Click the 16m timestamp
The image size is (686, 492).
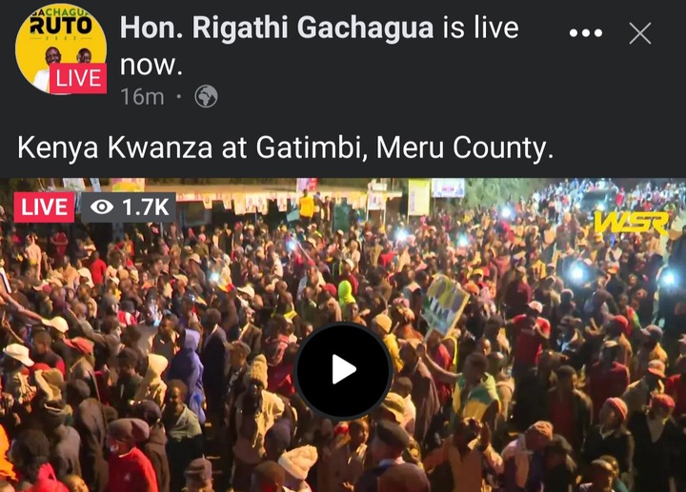143,96
